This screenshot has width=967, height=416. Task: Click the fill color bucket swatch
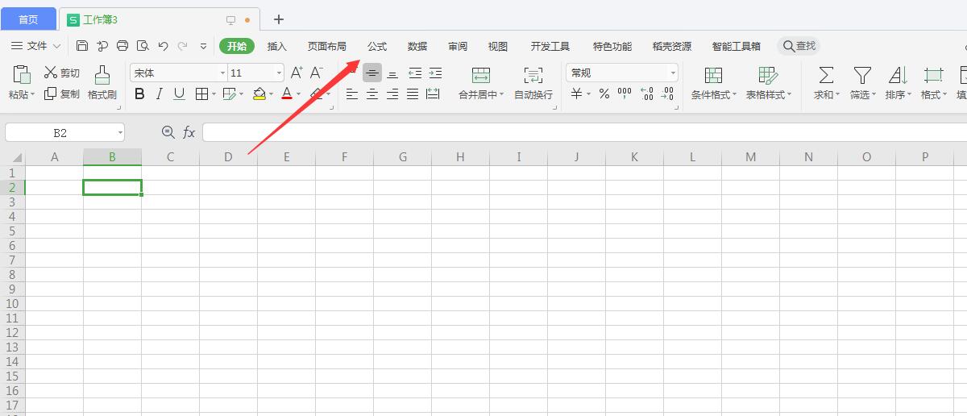259,94
